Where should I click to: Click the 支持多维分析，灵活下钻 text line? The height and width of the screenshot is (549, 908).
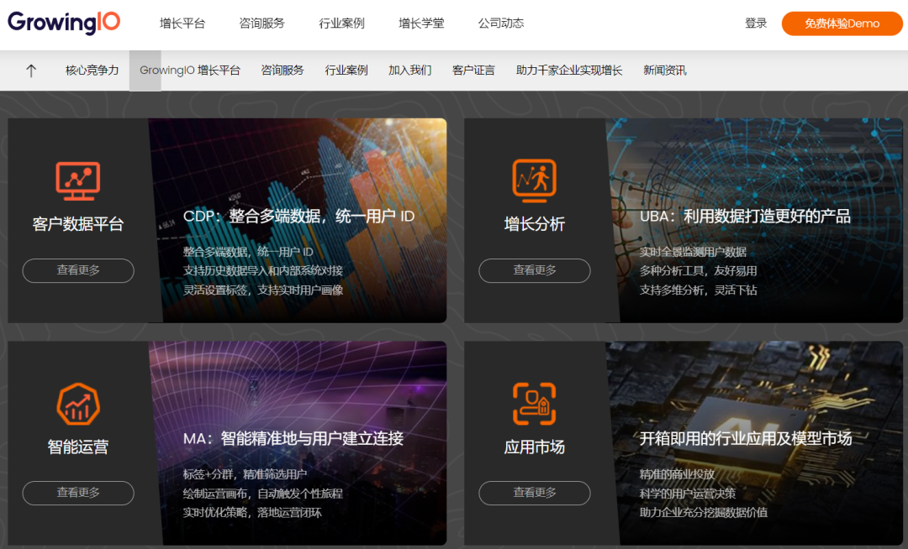699,290
